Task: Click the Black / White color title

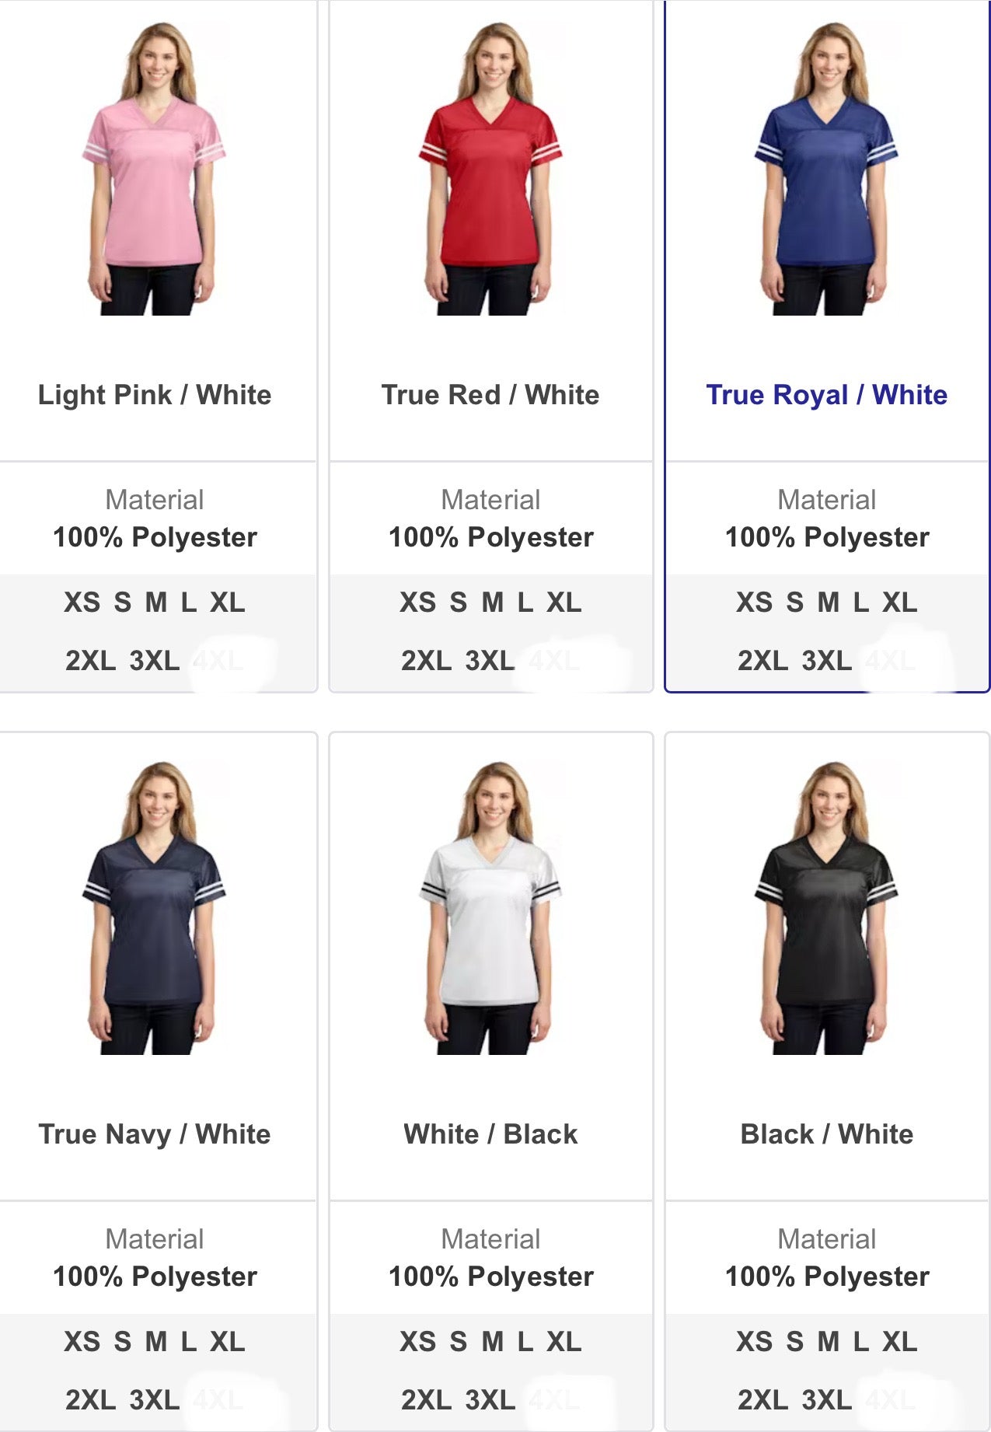Action: pyautogui.click(x=826, y=1134)
